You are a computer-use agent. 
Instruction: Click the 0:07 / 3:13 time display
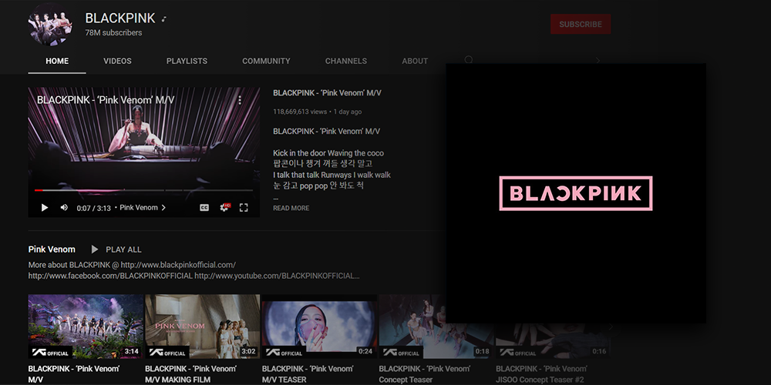[x=93, y=208]
